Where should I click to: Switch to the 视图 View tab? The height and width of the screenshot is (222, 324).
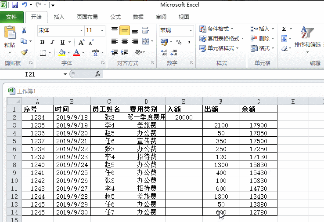click(184, 17)
